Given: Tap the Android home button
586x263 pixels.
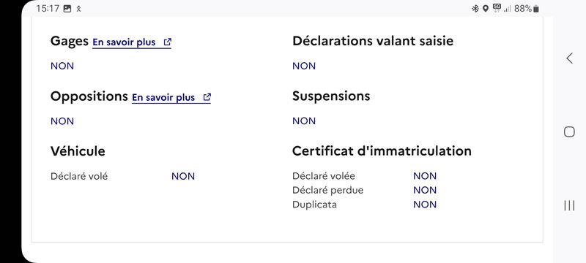Looking at the screenshot, I should pos(569,132).
